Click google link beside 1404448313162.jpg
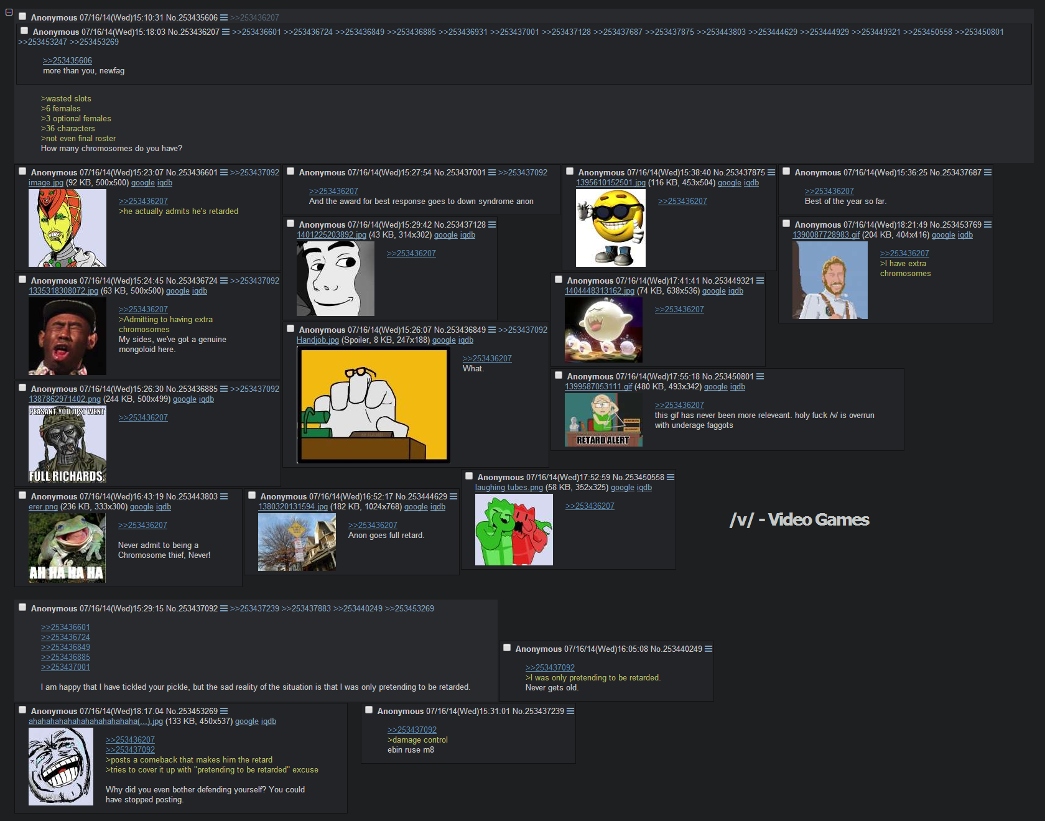Viewport: 1045px width, 821px height. pos(714,291)
